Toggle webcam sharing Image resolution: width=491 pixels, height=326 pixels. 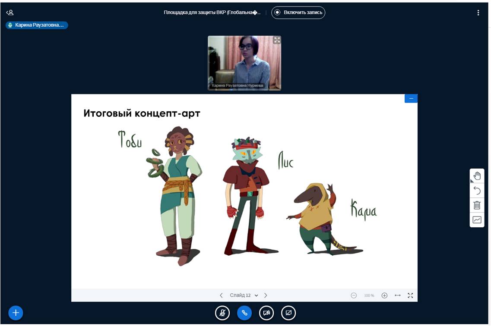click(x=266, y=313)
